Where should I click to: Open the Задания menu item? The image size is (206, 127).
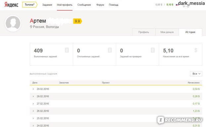coord(47,5)
